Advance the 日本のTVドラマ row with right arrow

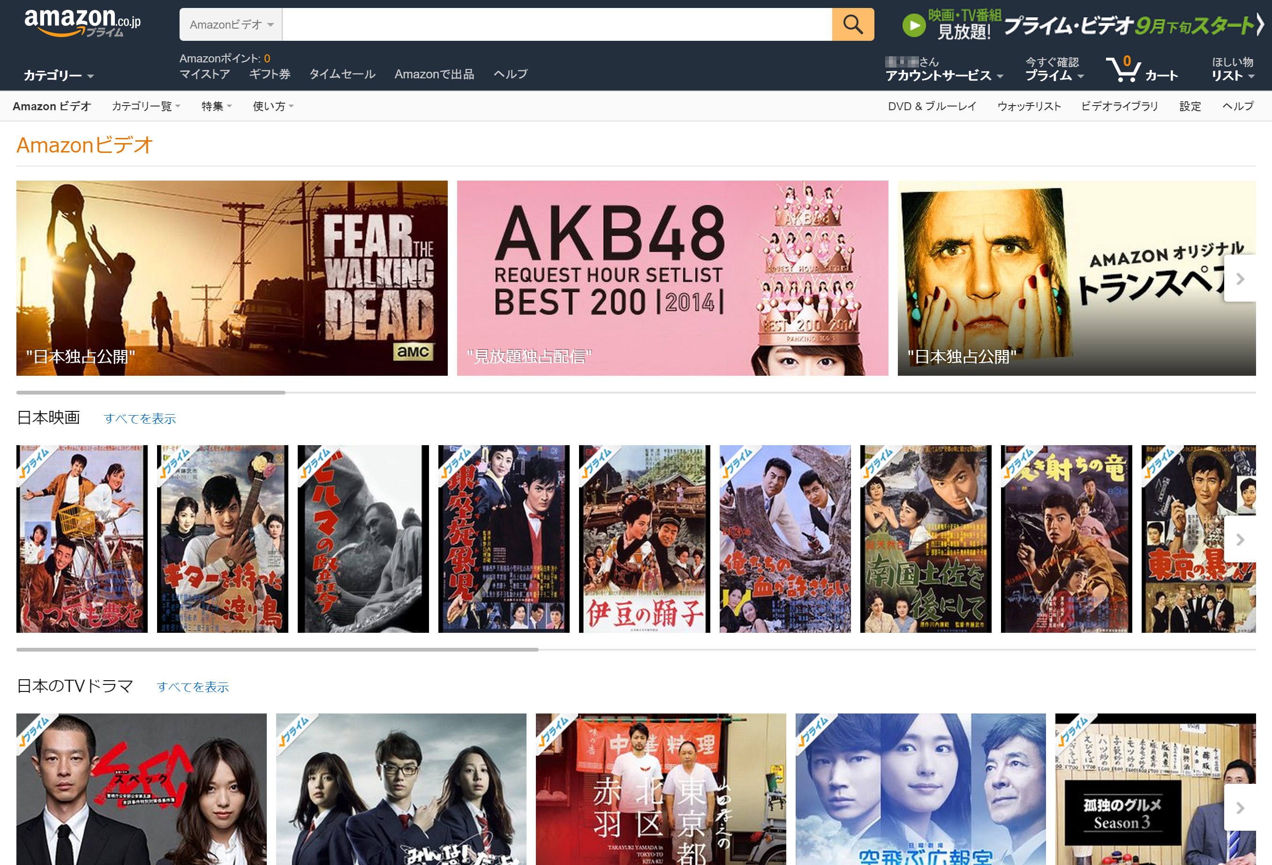tap(1240, 807)
